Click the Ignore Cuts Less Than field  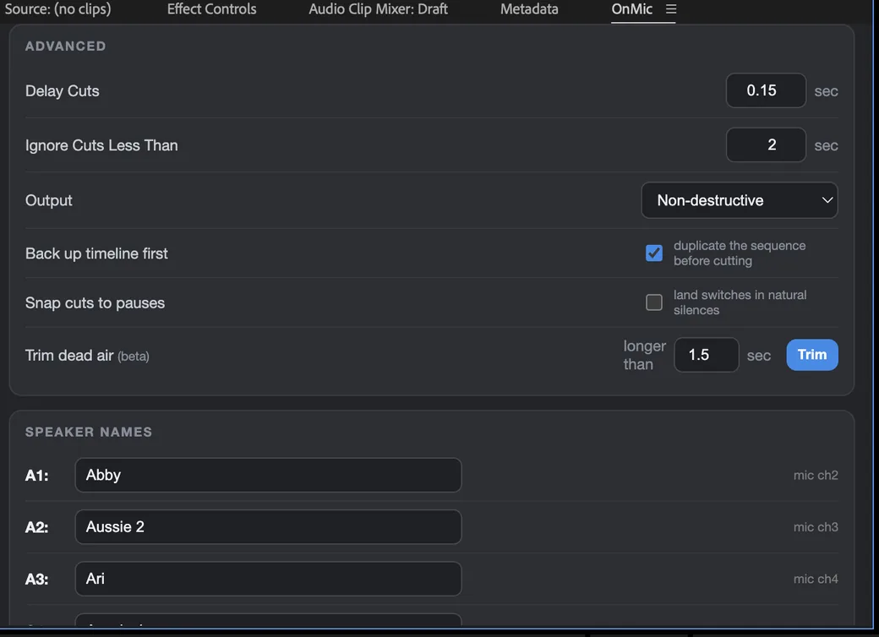[766, 144]
